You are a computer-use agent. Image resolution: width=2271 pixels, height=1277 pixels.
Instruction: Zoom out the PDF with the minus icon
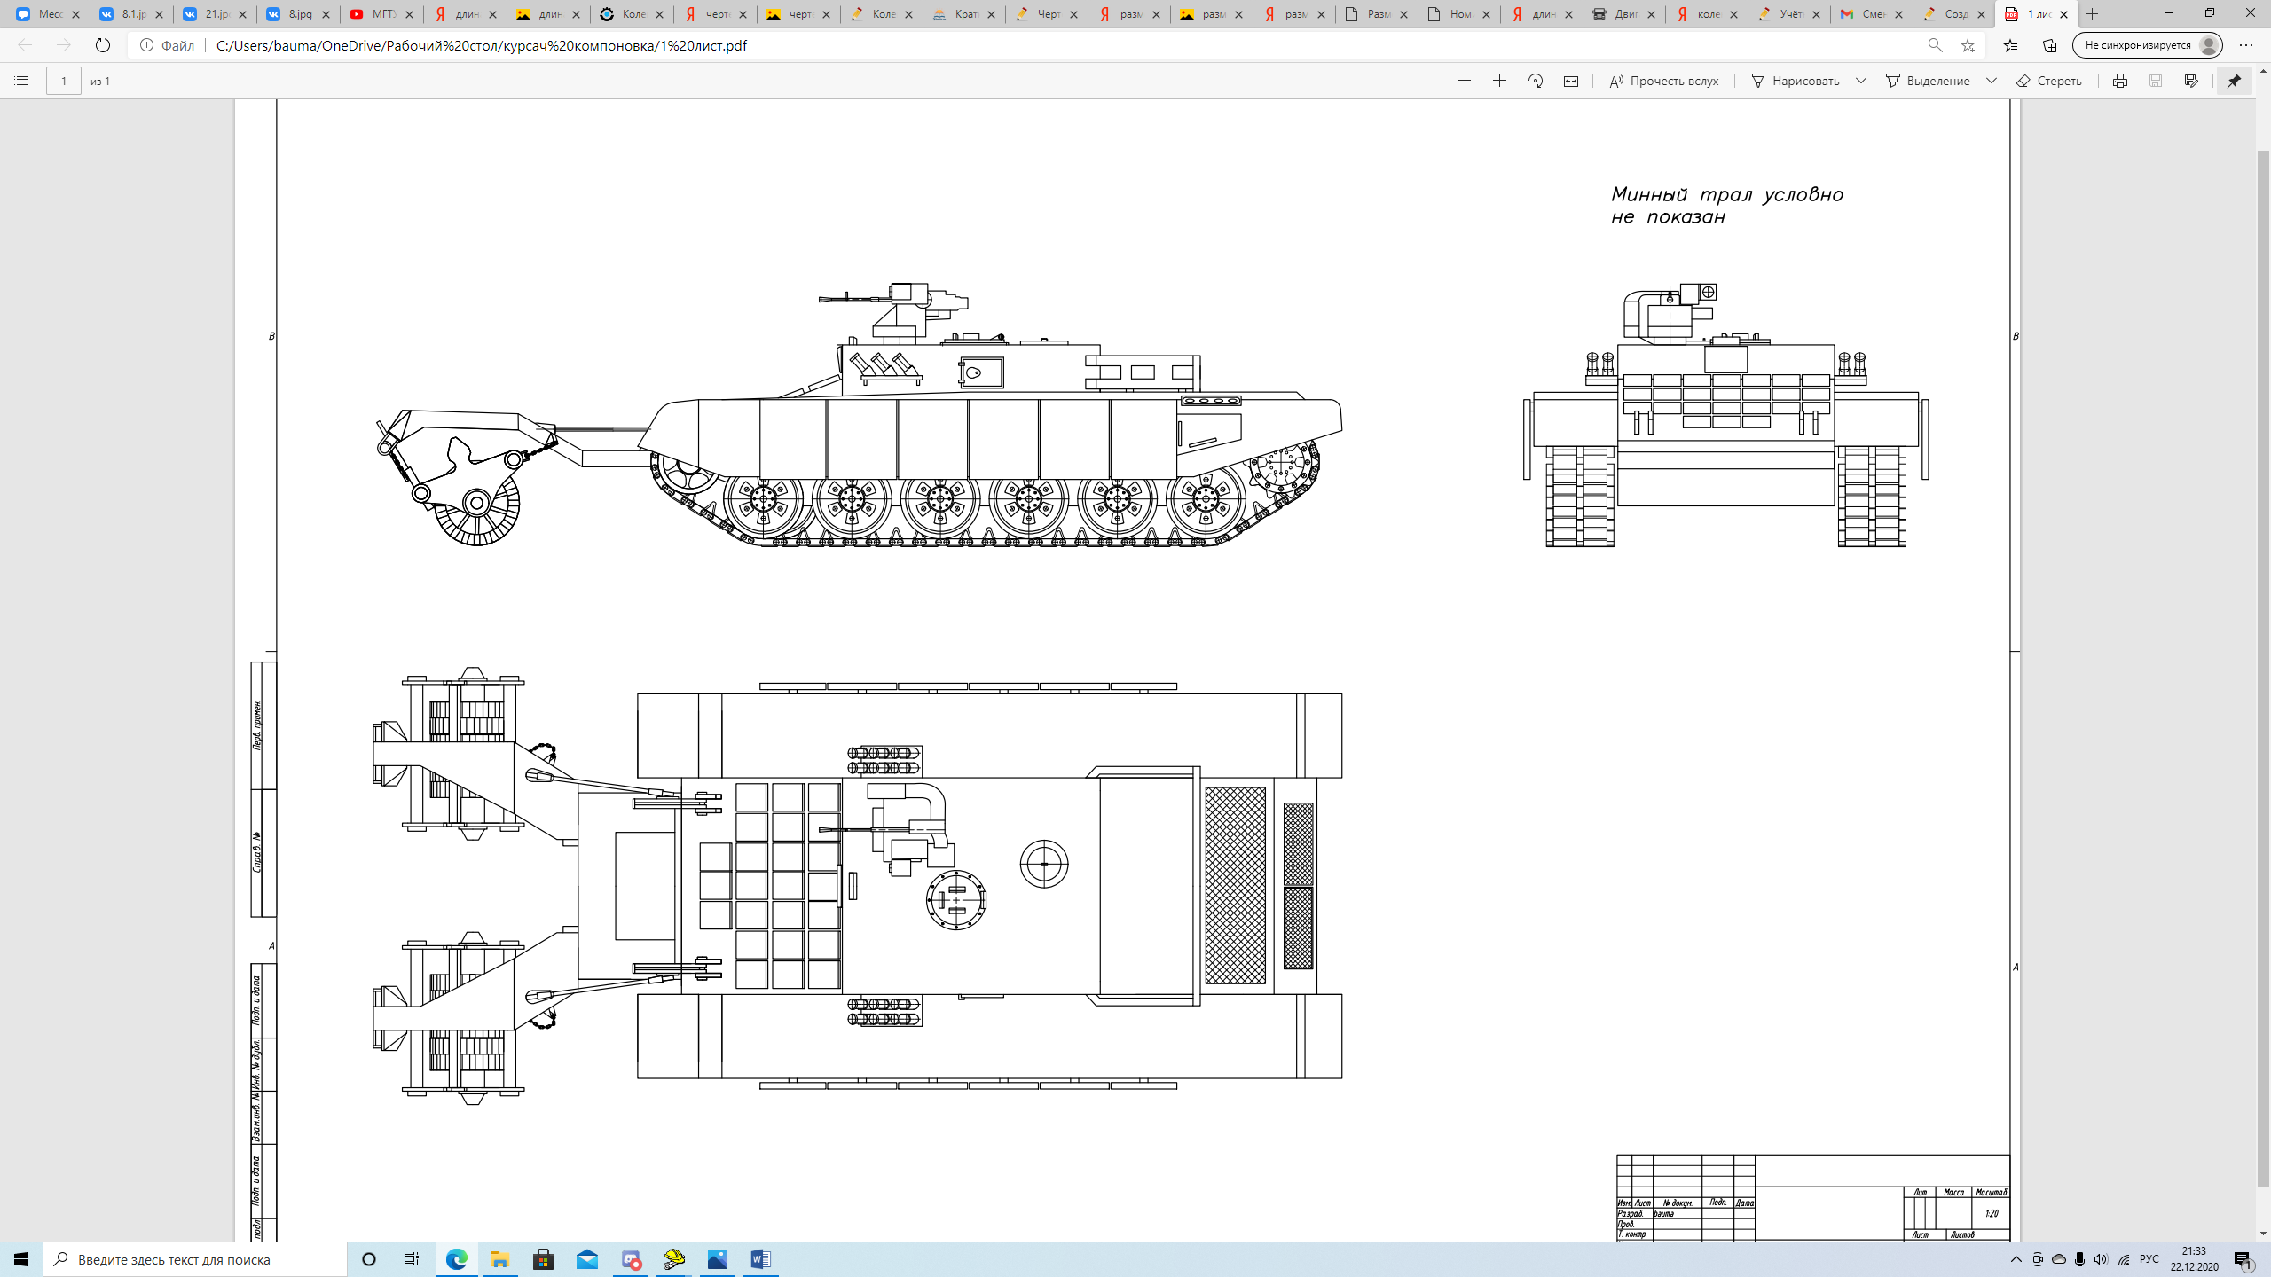click(1464, 81)
